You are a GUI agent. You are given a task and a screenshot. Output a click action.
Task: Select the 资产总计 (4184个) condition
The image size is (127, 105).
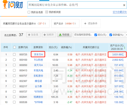(x=65, y=24)
